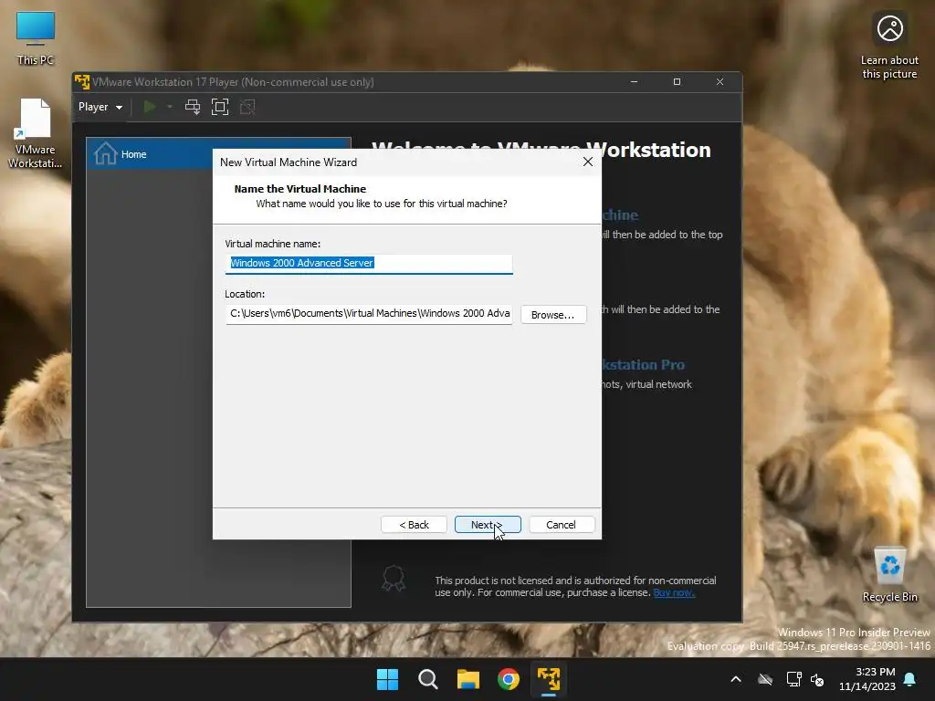
Task: Minimize the VMware Player window
Action: (634, 81)
